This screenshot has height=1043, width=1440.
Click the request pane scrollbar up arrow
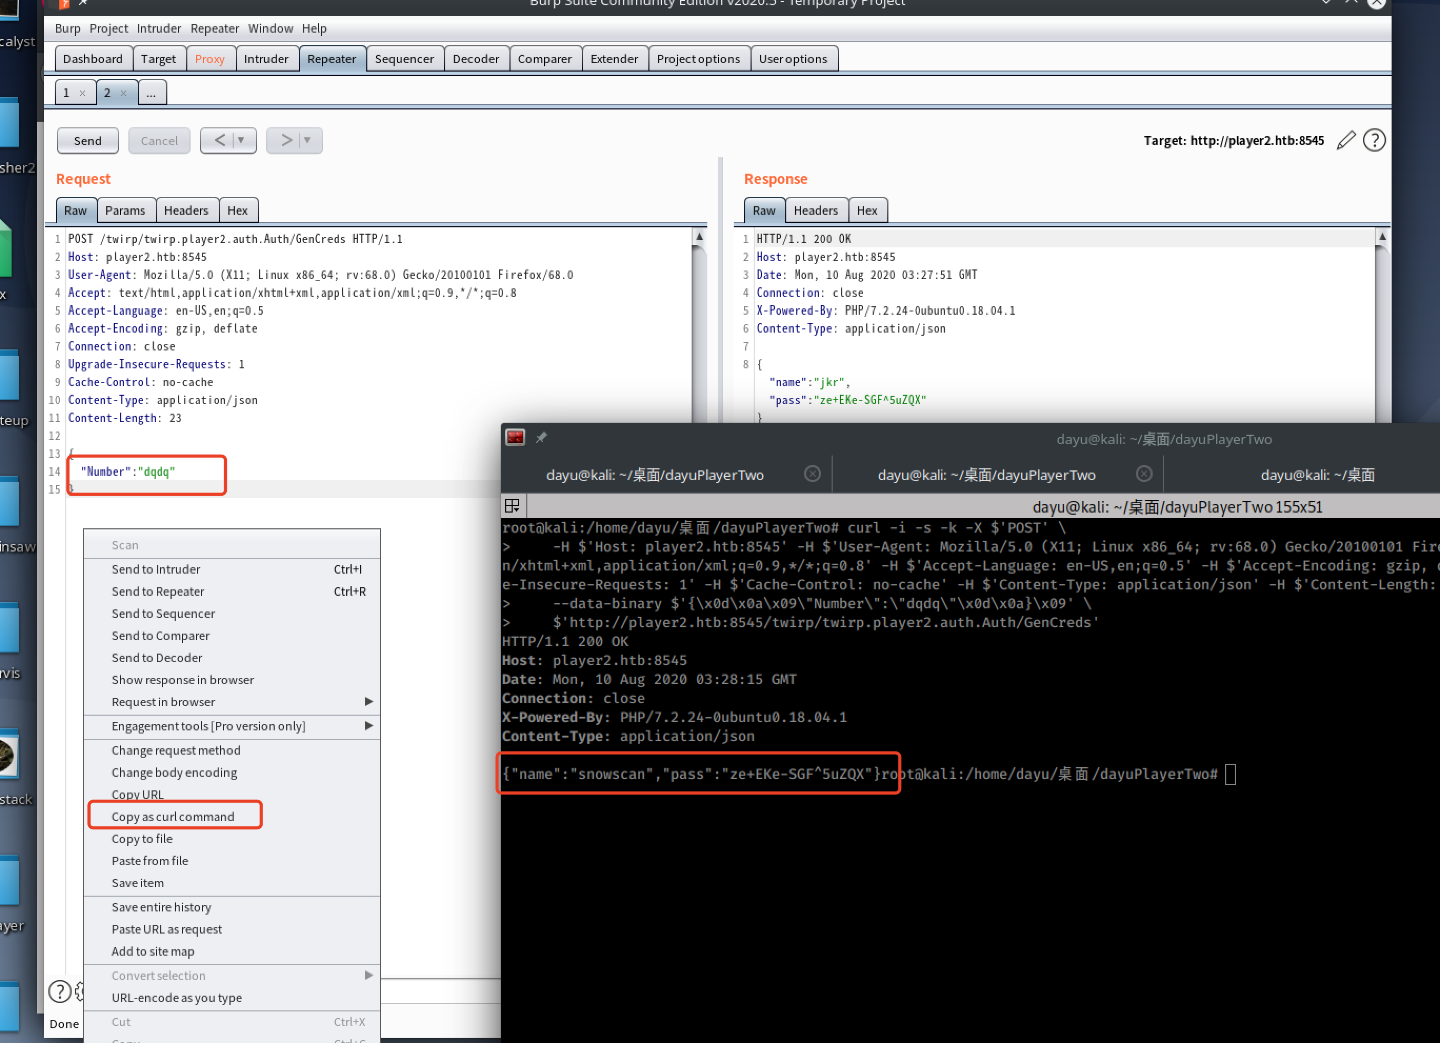699,237
